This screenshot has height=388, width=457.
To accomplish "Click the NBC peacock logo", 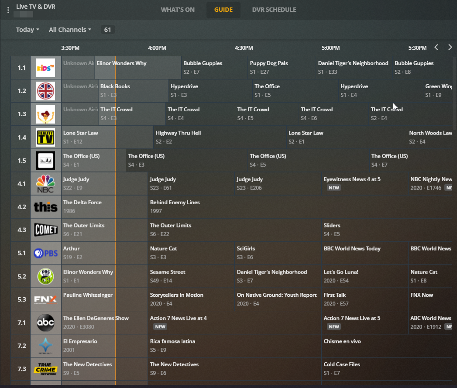I will [x=46, y=184].
